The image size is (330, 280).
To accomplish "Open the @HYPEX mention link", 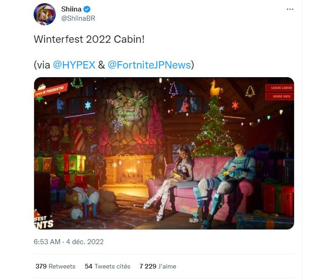I will pyautogui.click(x=74, y=65).
